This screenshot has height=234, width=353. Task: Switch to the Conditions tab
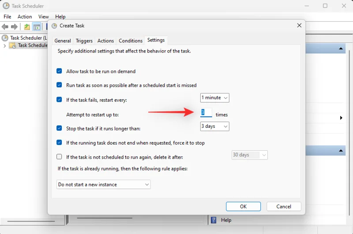(131, 41)
